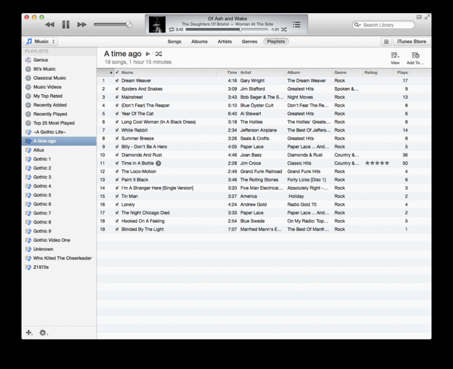The width and height of the screenshot is (453, 369).
Task: Open the Music library source dropdown
Action: click(x=40, y=42)
